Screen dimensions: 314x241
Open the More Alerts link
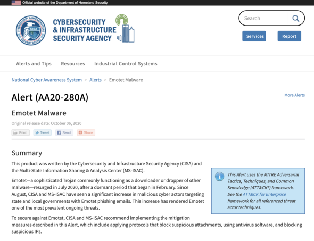point(295,95)
